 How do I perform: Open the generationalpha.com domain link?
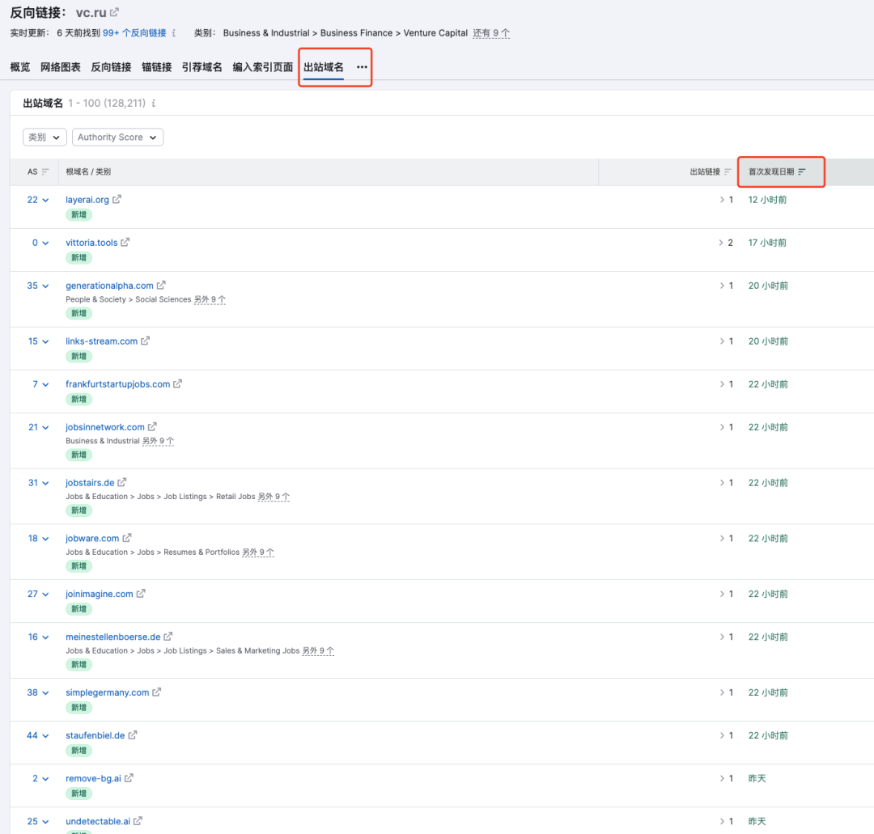tap(109, 286)
